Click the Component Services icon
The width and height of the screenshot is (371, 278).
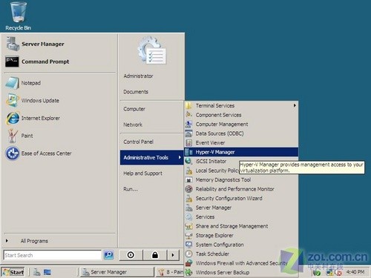coord(188,115)
